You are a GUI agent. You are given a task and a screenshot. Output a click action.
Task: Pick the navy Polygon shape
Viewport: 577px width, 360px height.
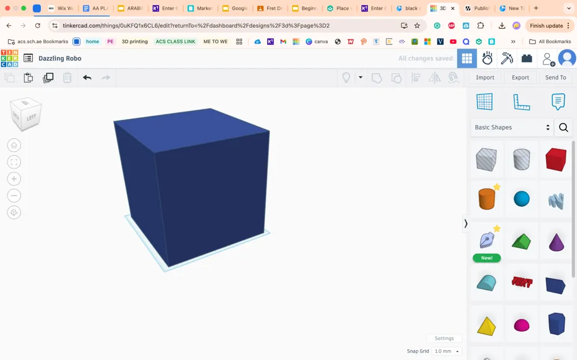[x=556, y=324]
